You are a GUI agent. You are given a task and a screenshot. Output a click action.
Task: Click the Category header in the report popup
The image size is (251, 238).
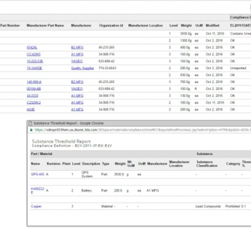point(233,164)
